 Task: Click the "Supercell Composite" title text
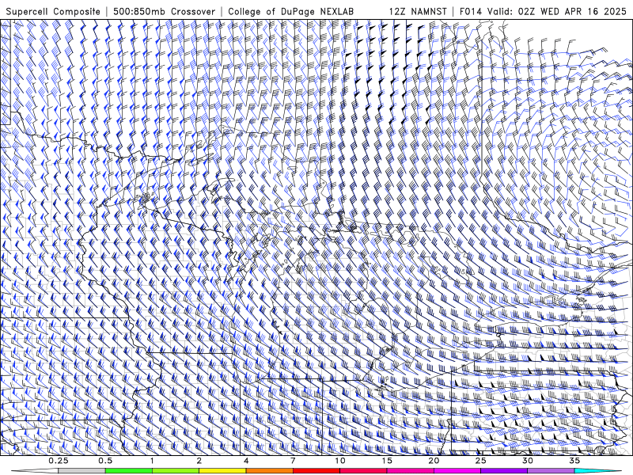tap(53, 11)
